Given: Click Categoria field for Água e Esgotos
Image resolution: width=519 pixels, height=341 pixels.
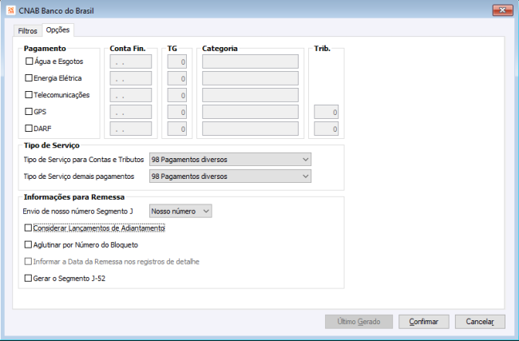Looking at the screenshot, I should pos(250,61).
